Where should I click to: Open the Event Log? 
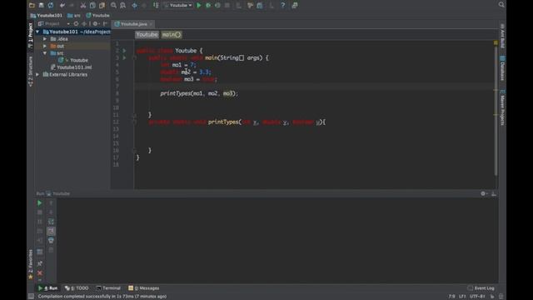click(481, 288)
